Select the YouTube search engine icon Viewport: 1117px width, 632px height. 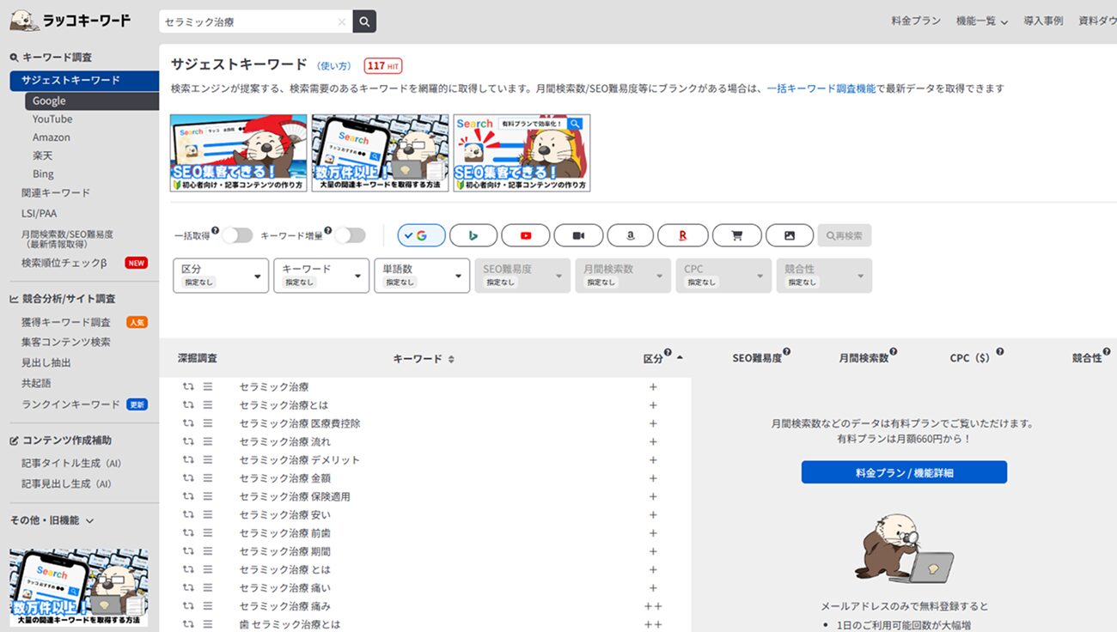pos(526,235)
